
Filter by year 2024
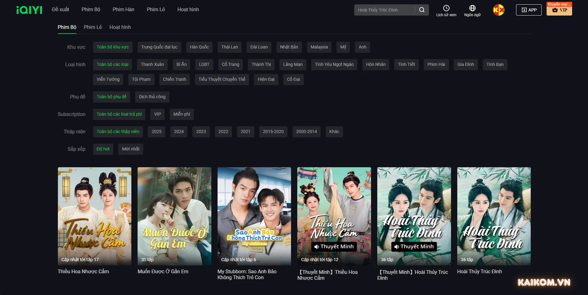pos(179,132)
